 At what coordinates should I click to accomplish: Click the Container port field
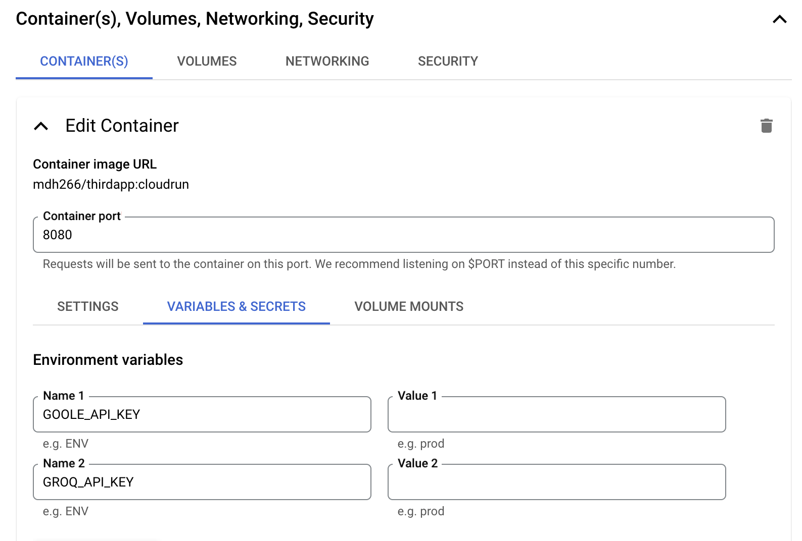tap(403, 235)
